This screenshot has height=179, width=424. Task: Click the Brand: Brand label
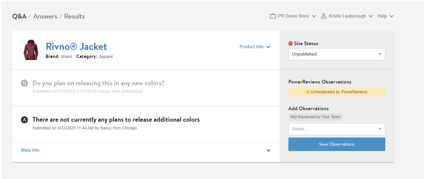click(59, 56)
